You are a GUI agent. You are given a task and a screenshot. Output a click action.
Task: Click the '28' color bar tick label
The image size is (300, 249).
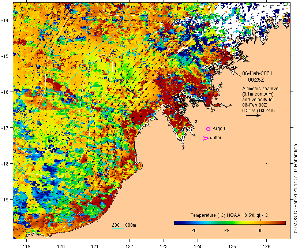point(194,231)
